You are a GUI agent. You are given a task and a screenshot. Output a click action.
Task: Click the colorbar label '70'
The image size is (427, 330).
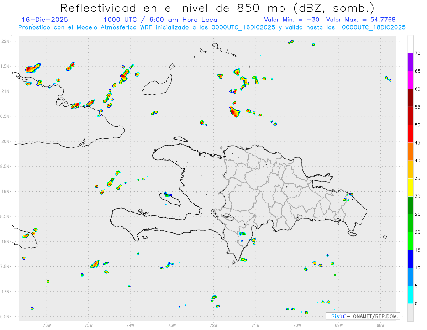417,53
